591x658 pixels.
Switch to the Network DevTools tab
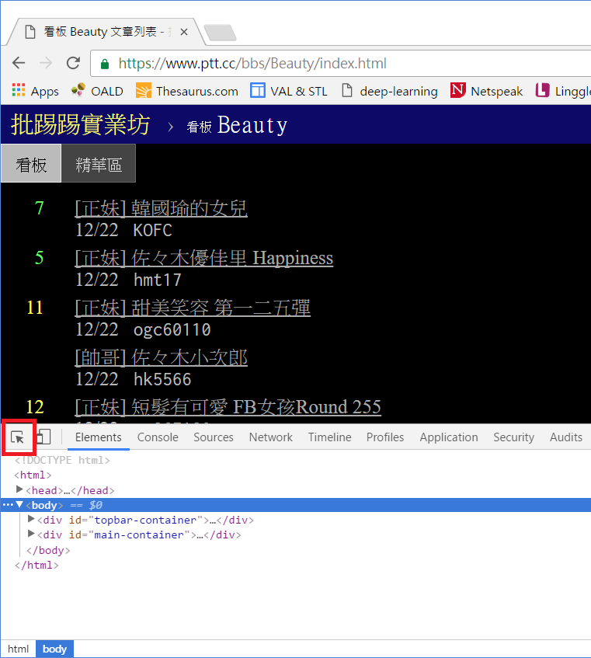click(270, 437)
